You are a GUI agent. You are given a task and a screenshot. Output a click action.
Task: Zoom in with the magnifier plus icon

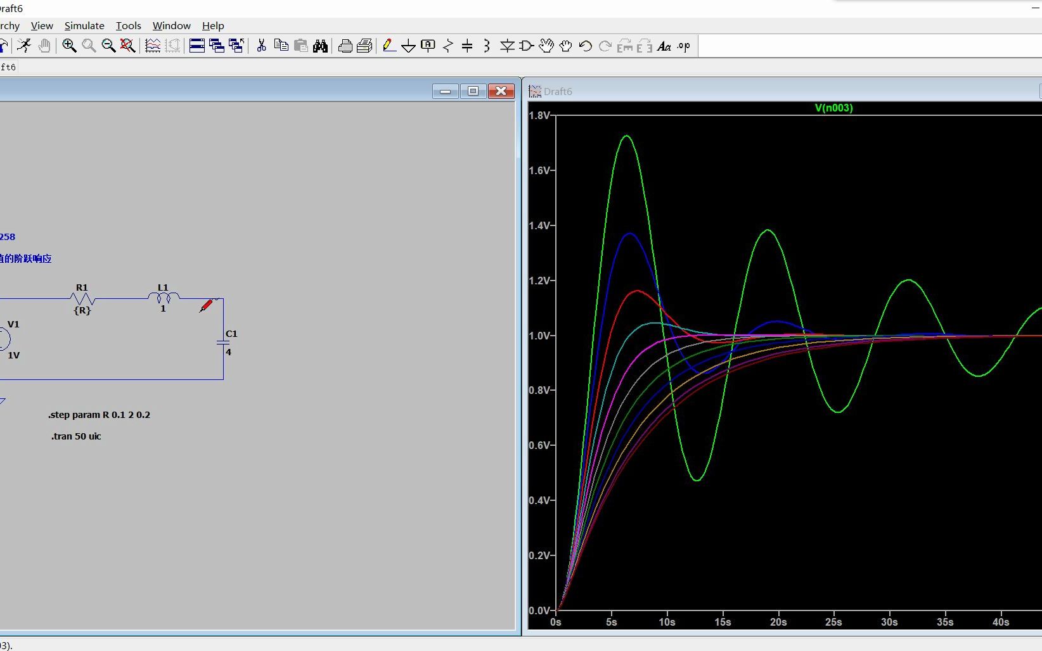tap(69, 46)
